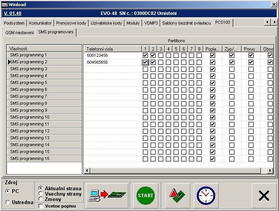Click the phone number field 604565656
Viewport: 279px width, 211px height.
(x=112, y=62)
